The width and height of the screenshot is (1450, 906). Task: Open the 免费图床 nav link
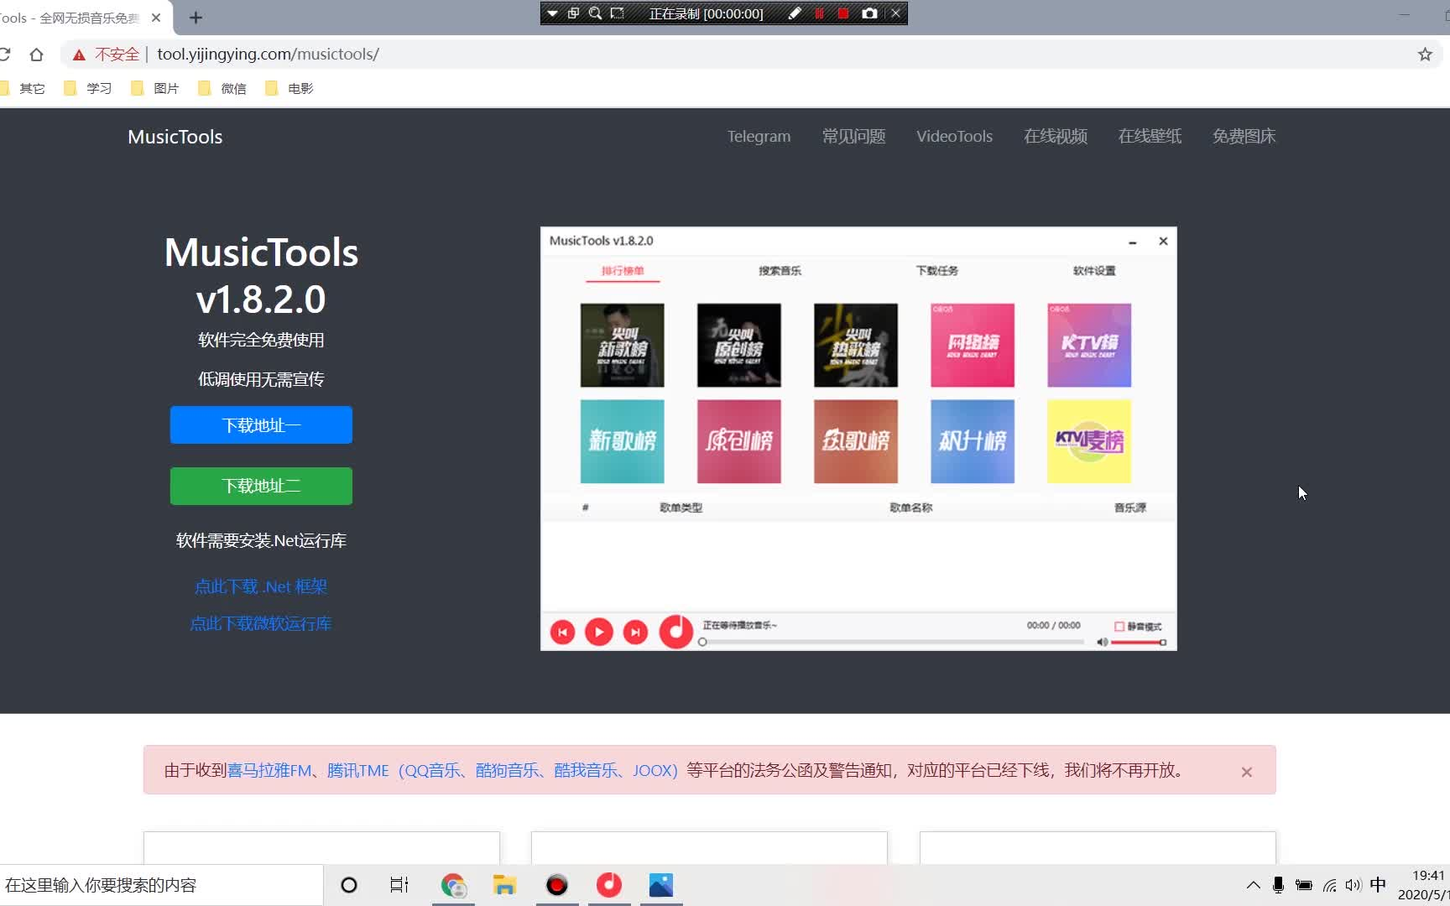point(1244,136)
